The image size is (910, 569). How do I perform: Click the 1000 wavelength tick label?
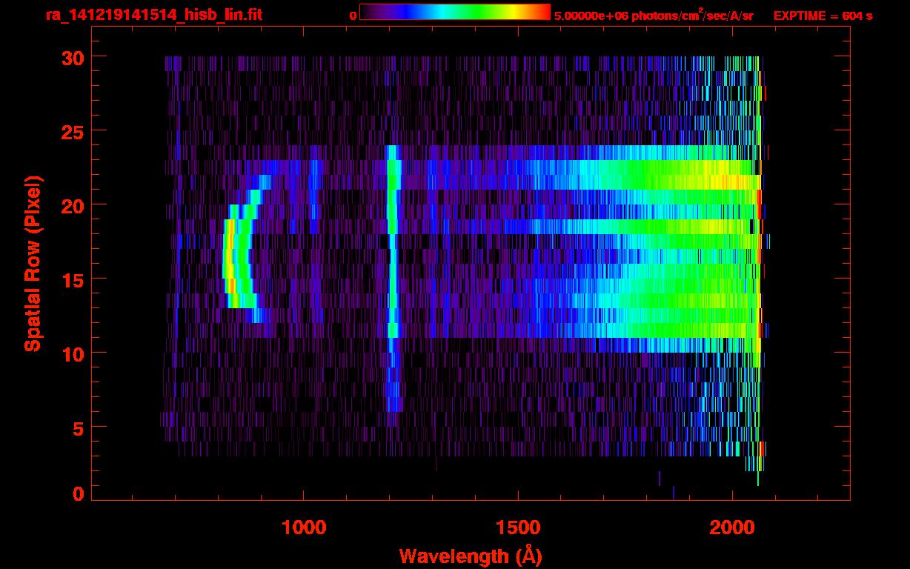(x=304, y=528)
